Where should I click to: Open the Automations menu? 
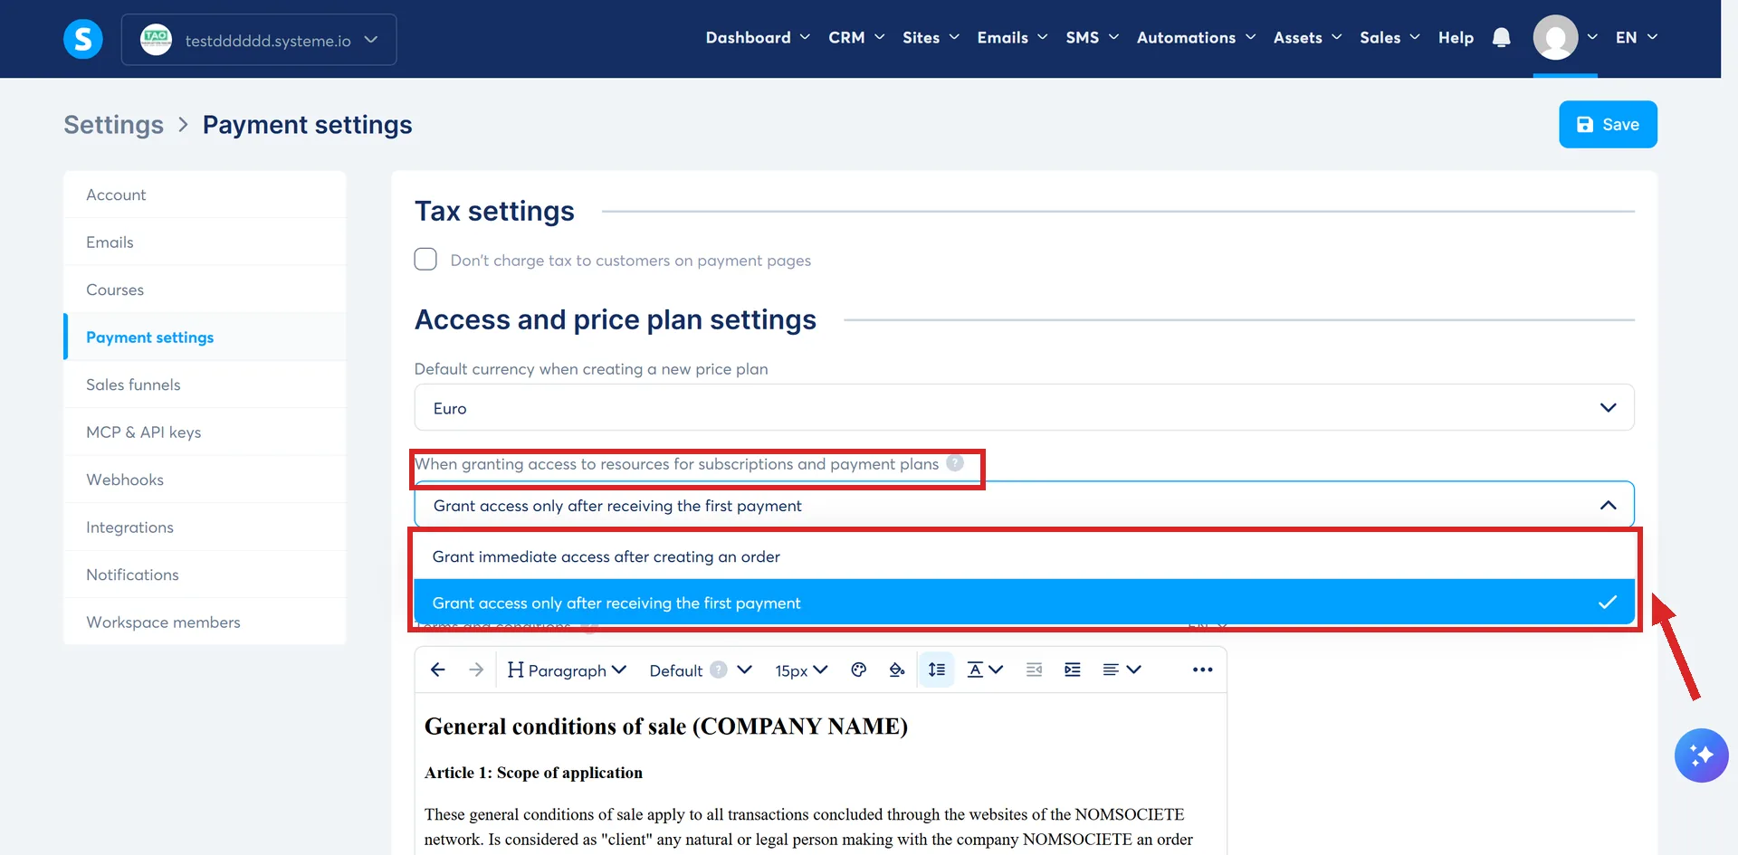click(x=1196, y=37)
